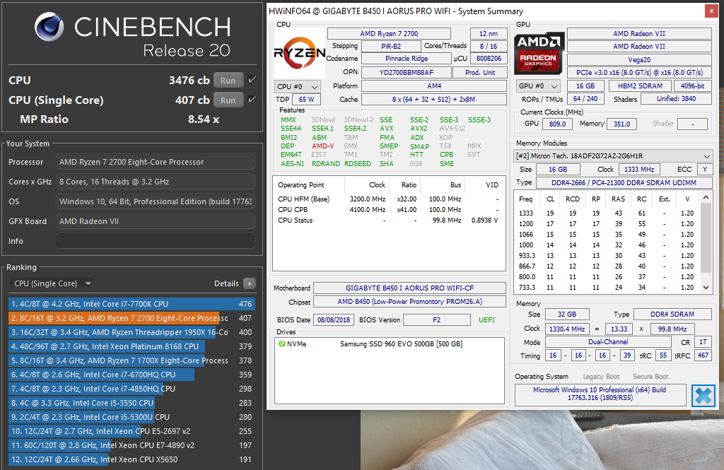Screen dimensions: 724x470
Task: Run the CPU Single Core benchmark
Action: point(228,100)
